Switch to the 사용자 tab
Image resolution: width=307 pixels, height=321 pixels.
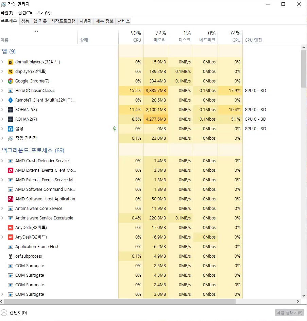(x=86, y=21)
